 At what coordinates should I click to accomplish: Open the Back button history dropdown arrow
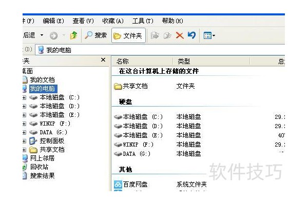point(42,35)
